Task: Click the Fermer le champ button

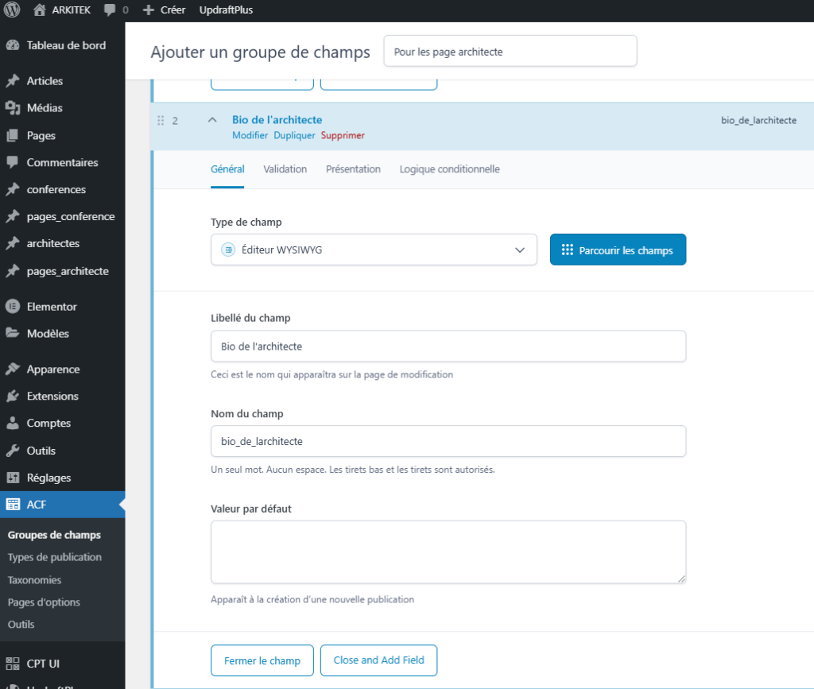Action: [x=262, y=660]
